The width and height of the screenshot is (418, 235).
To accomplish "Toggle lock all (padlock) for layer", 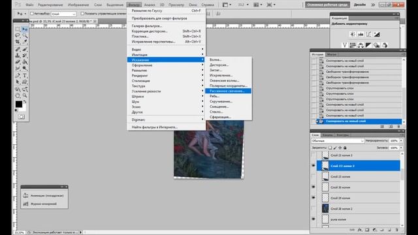I will click(345, 148).
